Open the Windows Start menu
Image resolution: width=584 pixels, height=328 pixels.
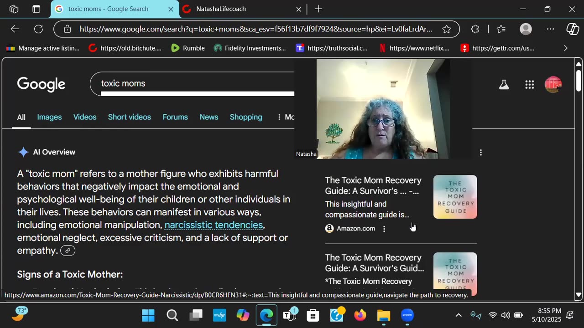[148, 315]
